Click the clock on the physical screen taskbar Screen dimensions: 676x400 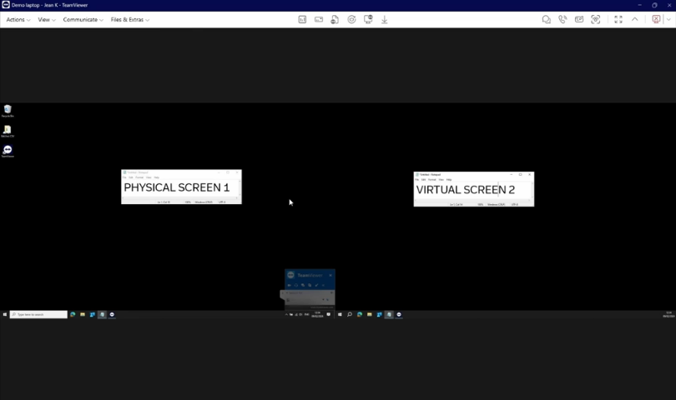[317, 314]
